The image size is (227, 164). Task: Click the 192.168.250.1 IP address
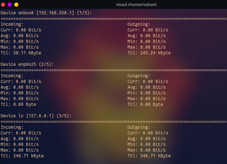pos(57,13)
